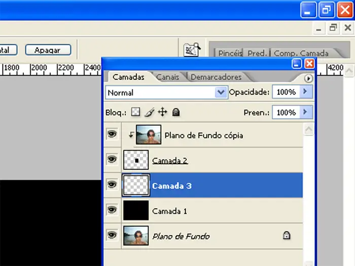Click the lock all padlock icon
355x266 pixels.
click(176, 112)
